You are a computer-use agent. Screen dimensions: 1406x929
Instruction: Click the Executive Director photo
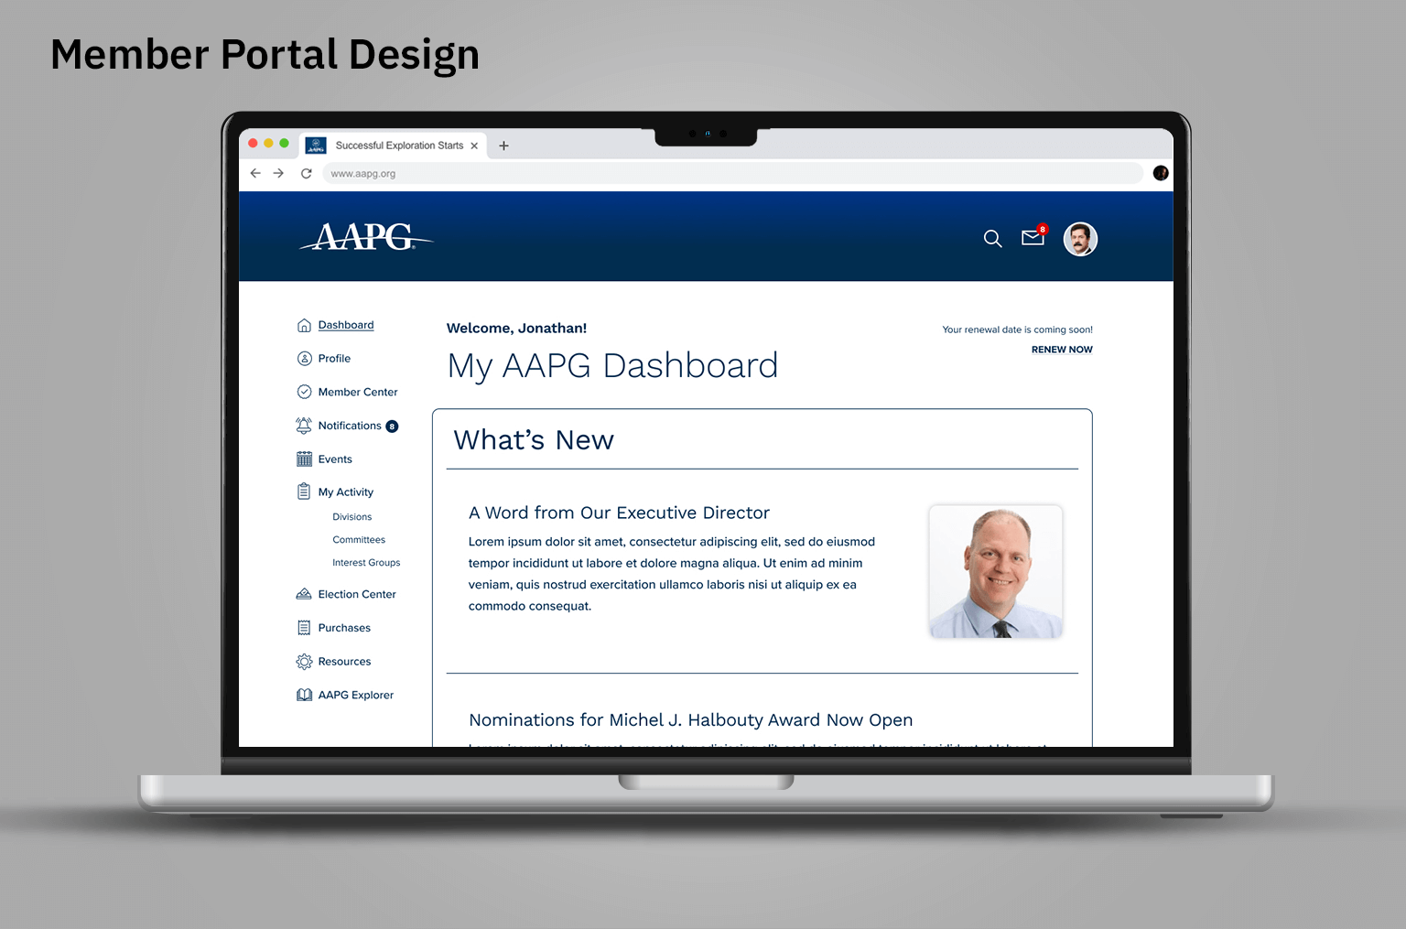coord(996,572)
